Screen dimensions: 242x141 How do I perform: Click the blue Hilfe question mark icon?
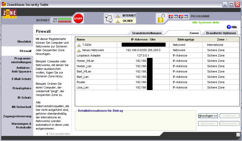point(229,27)
